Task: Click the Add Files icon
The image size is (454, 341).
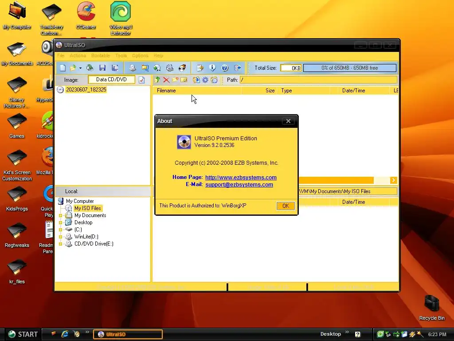Action: pyautogui.click(x=196, y=80)
